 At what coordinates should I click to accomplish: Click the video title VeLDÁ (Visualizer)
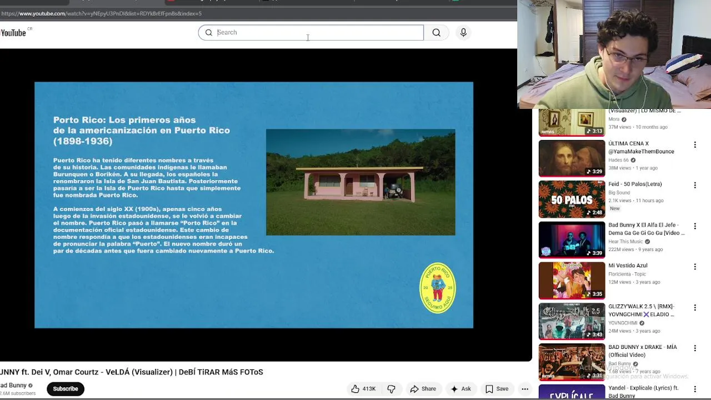(x=132, y=372)
